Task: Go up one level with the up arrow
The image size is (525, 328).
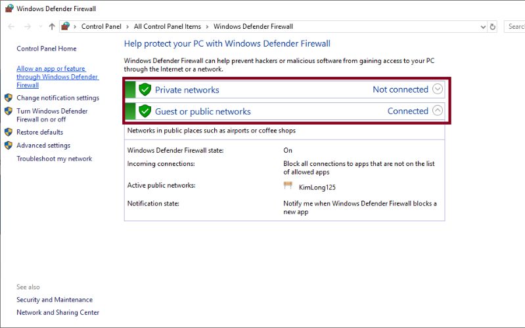Action: tap(51, 26)
